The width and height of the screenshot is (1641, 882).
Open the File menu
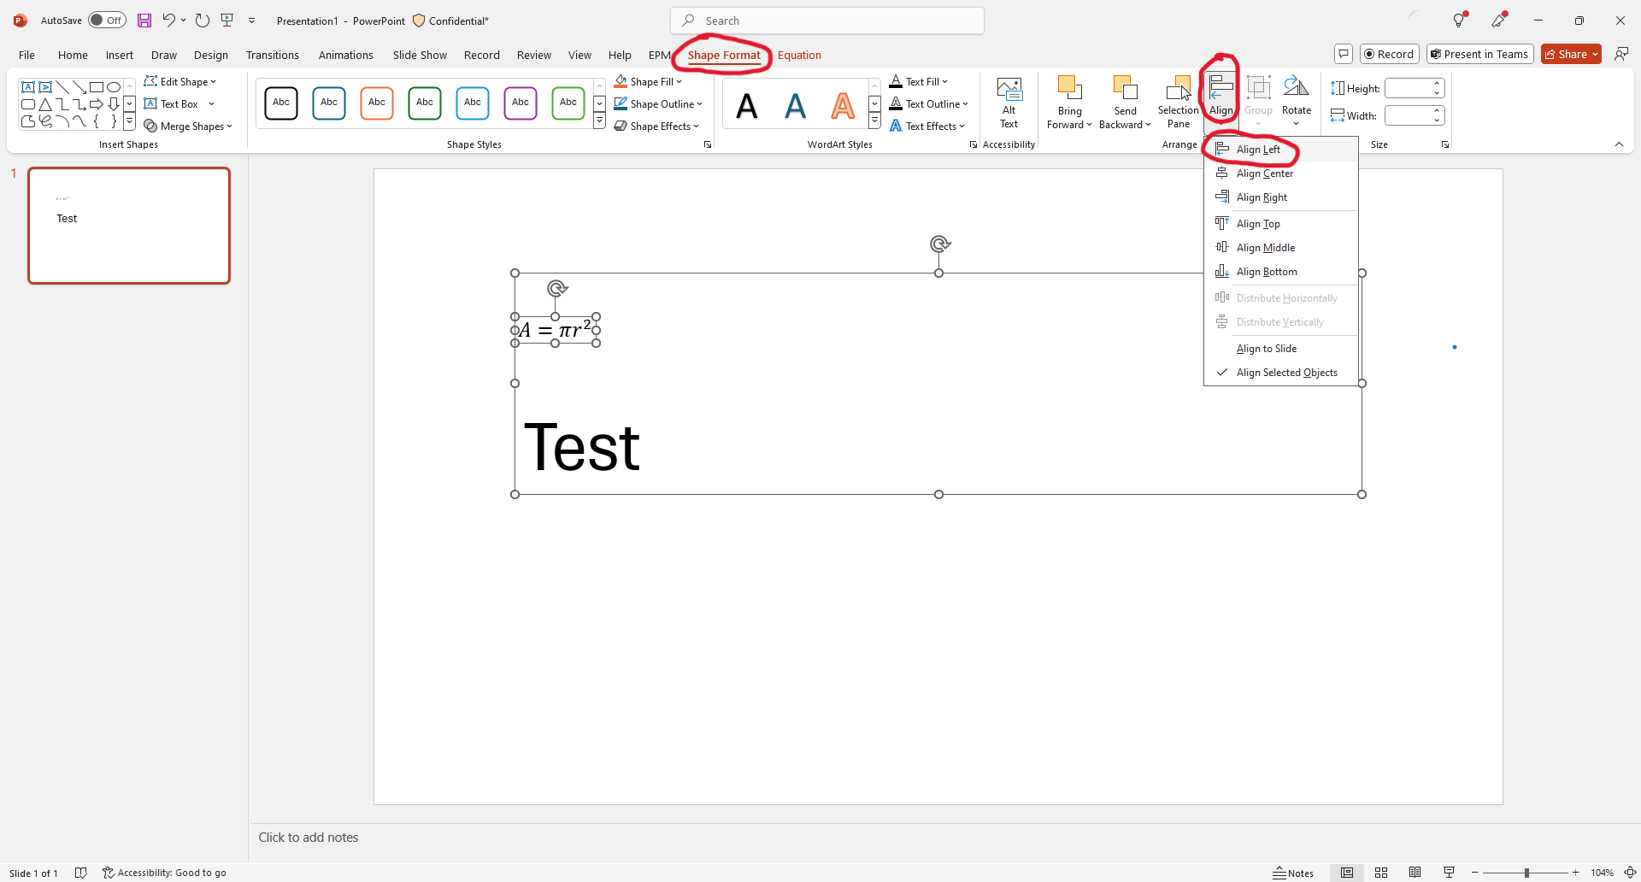point(27,55)
